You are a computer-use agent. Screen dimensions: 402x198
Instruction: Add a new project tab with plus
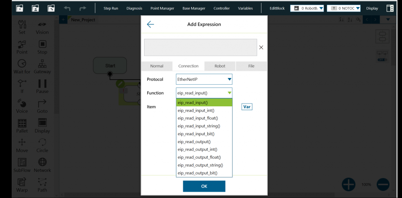[x=63, y=20]
